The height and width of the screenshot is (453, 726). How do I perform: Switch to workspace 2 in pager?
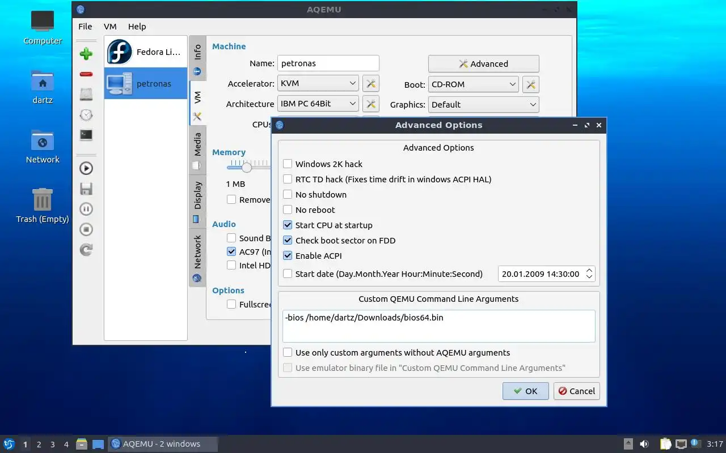[39, 445]
